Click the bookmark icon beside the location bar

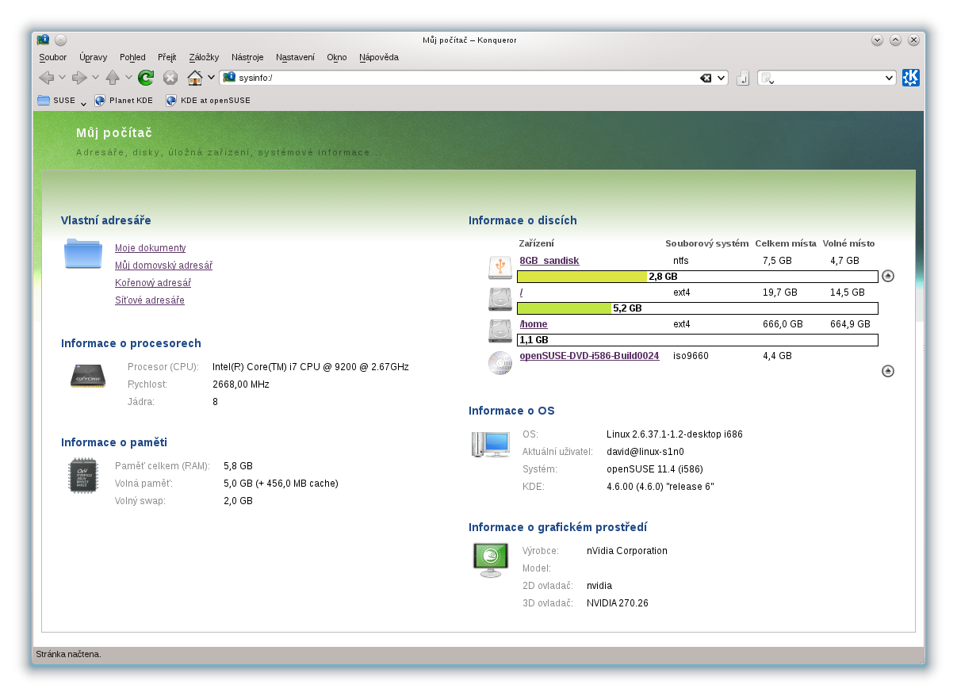click(743, 78)
